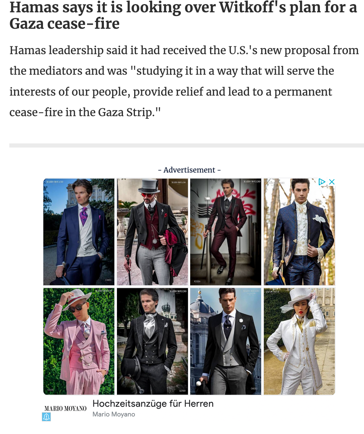Click the blue bell notification icon

(x=46, y=417)
